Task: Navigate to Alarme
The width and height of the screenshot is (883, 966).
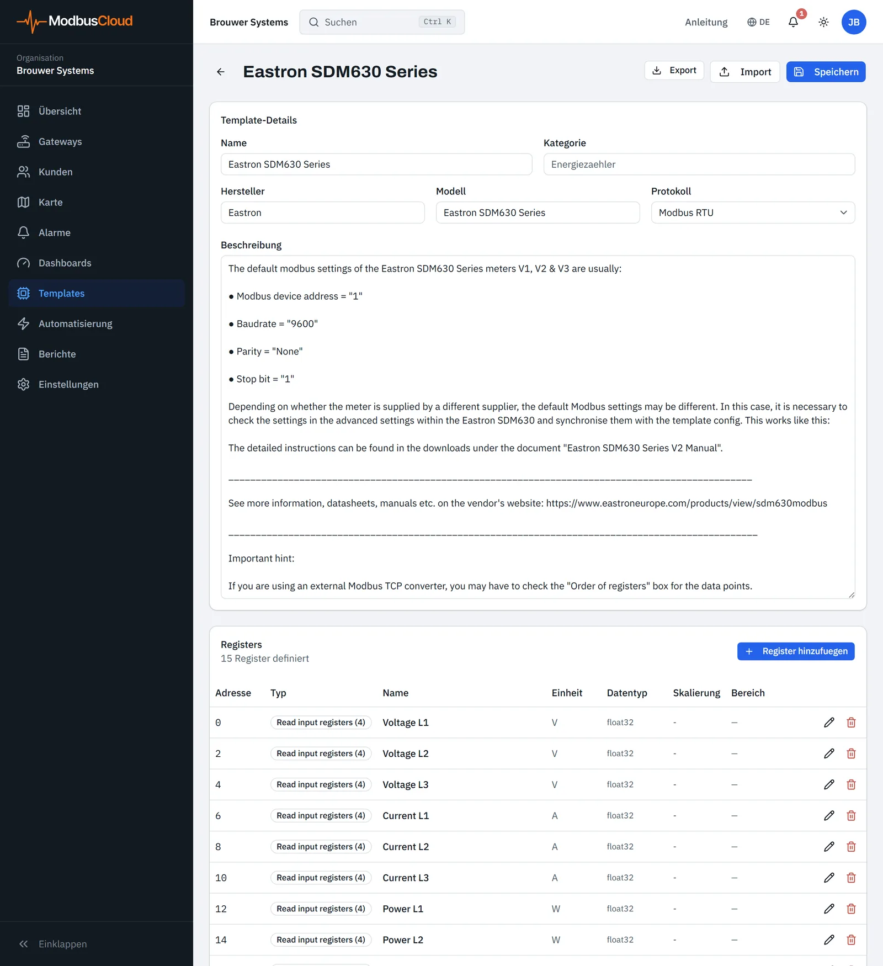Action: 97,232
